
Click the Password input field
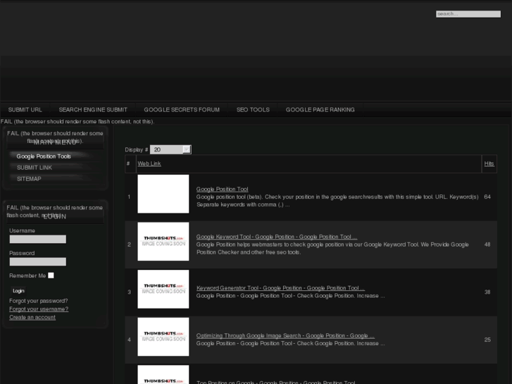coord(38,262)
